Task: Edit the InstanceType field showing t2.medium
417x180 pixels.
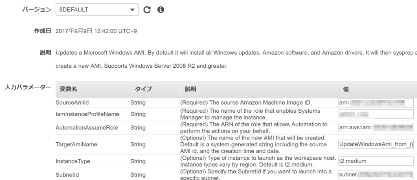Action: coord(376,161)
